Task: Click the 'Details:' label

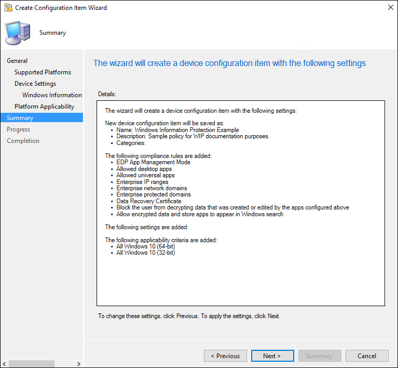Action: pos(107,94)
